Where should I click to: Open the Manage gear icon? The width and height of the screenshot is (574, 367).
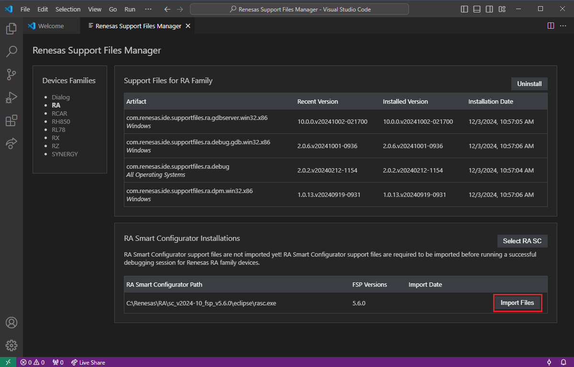pyautogui.click(x=11, y=345)
